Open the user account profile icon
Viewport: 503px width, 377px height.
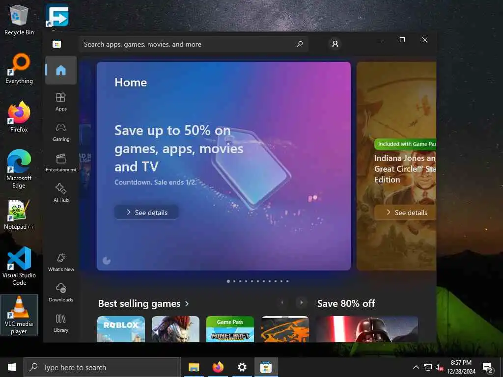point(335,44)
